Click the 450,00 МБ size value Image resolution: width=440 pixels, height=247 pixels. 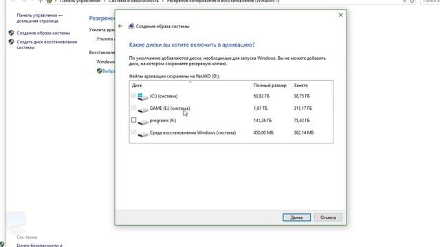(263, 132)
